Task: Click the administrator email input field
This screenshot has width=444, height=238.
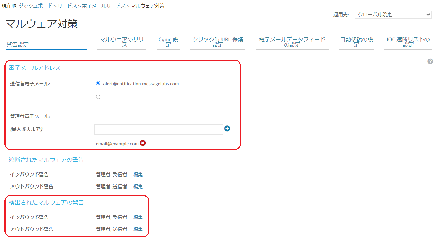Action: [158, 130]
